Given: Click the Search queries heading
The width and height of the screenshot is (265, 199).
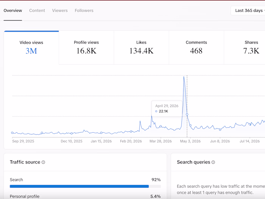Looking at the screenshot, I should [x=193, y=162].
